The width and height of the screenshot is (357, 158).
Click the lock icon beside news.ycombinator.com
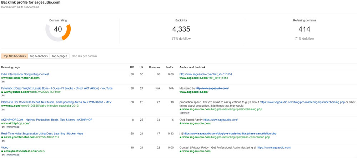click(x=2, y=137)
